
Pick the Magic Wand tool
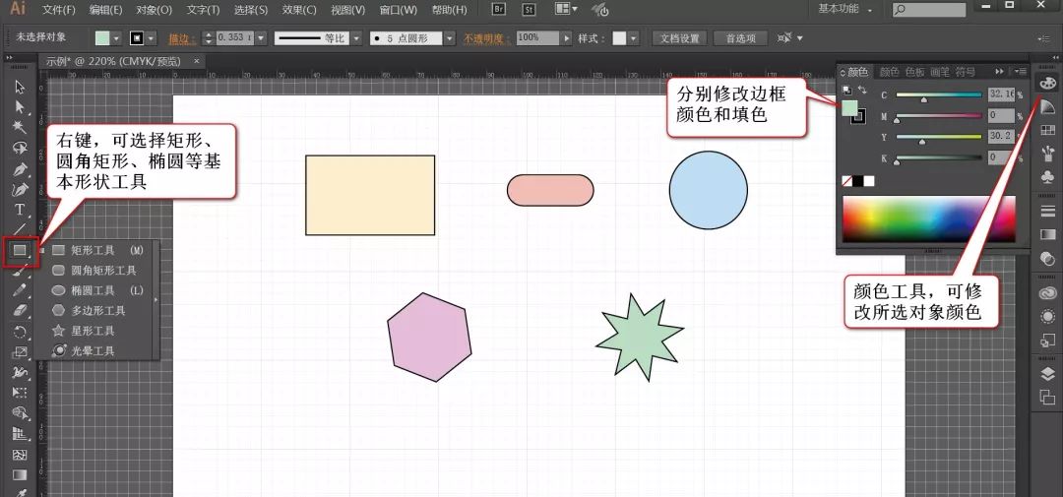pyautogui.click(x=20, y=128)
